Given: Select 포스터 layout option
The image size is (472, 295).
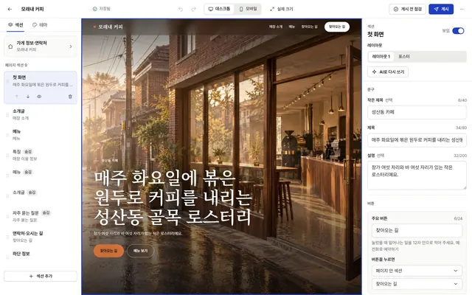Looking at the screenshot, I should click(x=404, y=57).
